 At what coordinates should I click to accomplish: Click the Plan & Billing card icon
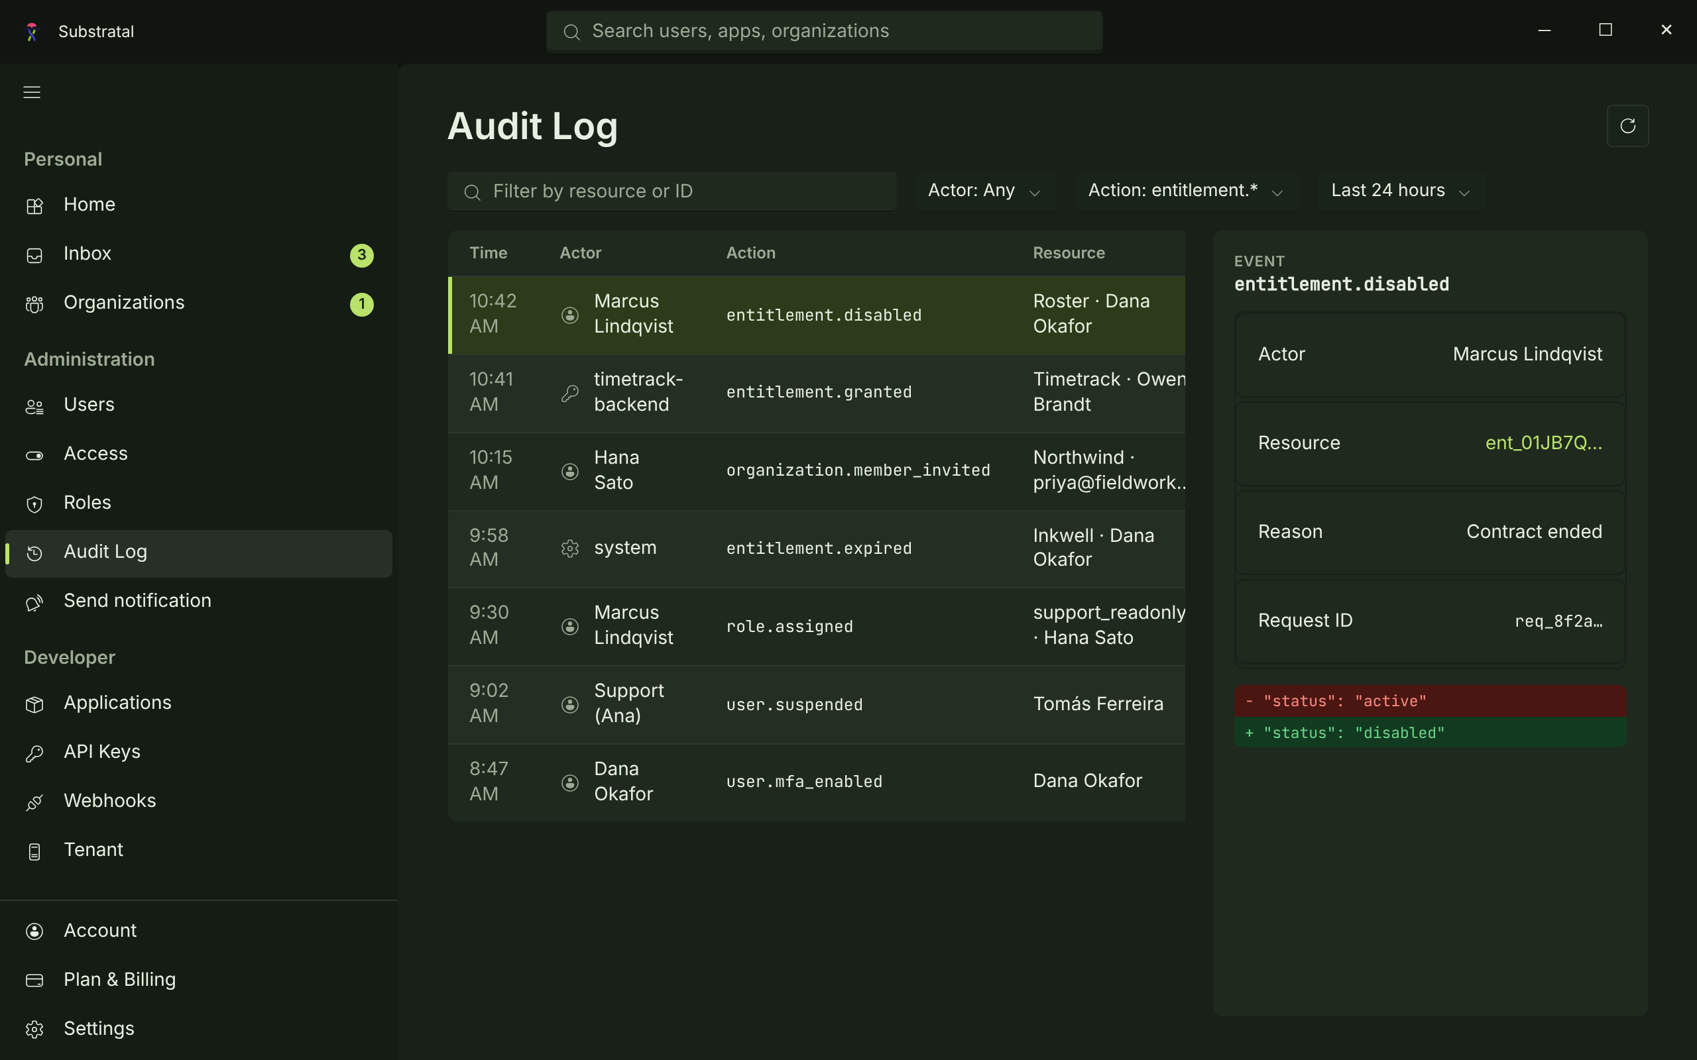point(34,980)
